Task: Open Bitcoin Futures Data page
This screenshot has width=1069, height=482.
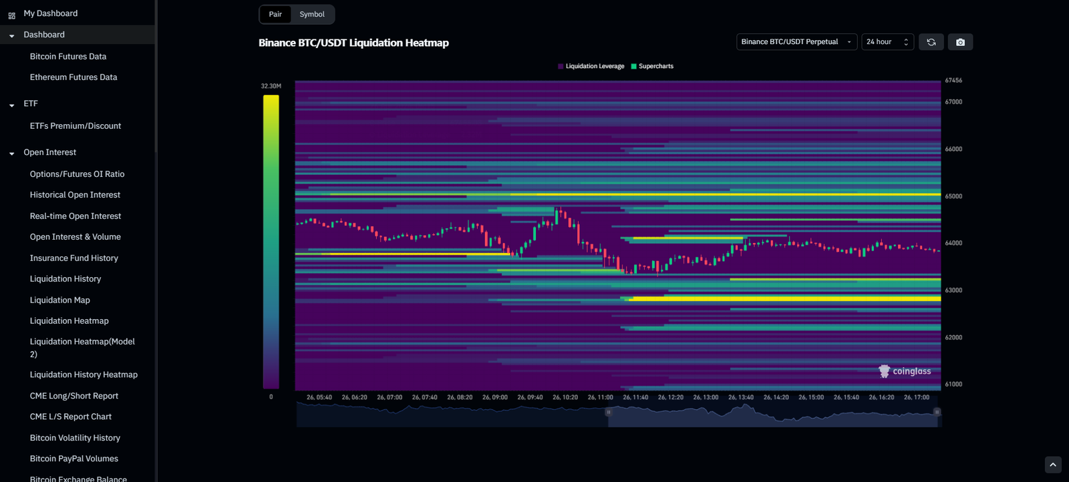Action: click(68, 57)
